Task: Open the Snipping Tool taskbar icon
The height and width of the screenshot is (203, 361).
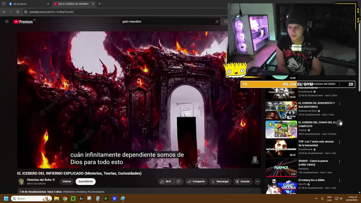Action: (x=90, y=198)
